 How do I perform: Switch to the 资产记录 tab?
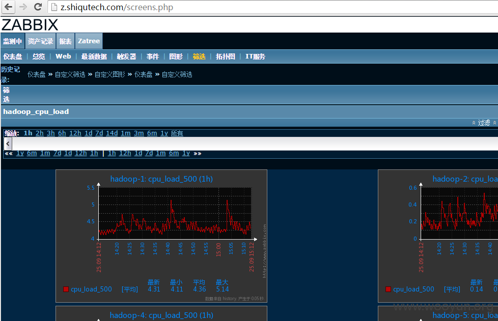click(40, 41)
